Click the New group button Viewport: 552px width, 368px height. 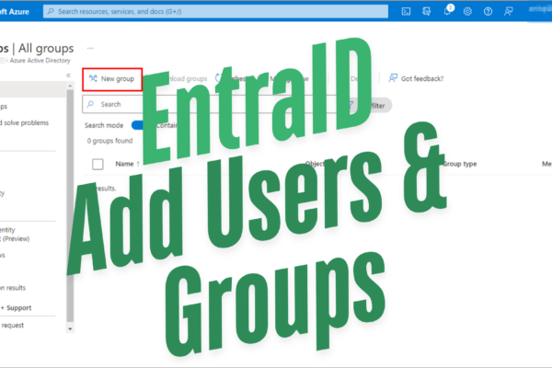coord(112,79)
